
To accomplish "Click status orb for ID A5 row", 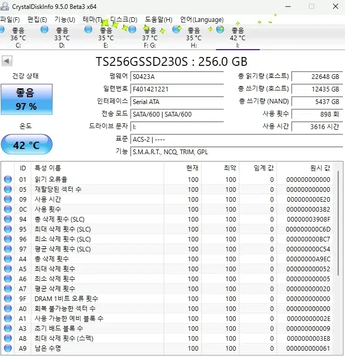I will click(8, 269).
